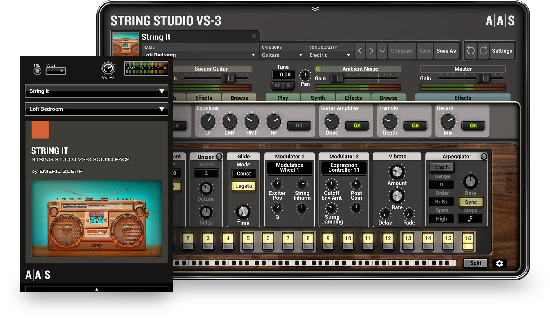Open the Master Effects tab
The height and width of the screenshot is (318, 550).
click(x=463, y=98)
